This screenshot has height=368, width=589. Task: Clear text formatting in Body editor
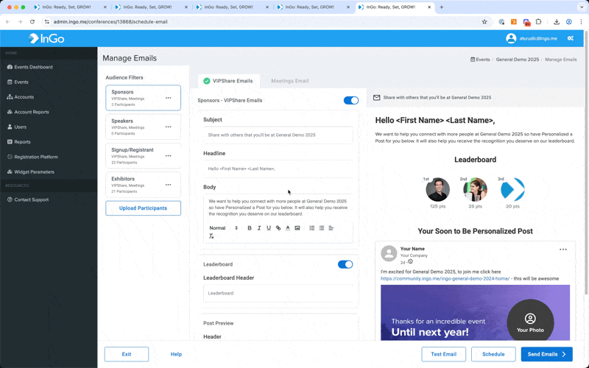click(211, 236)
